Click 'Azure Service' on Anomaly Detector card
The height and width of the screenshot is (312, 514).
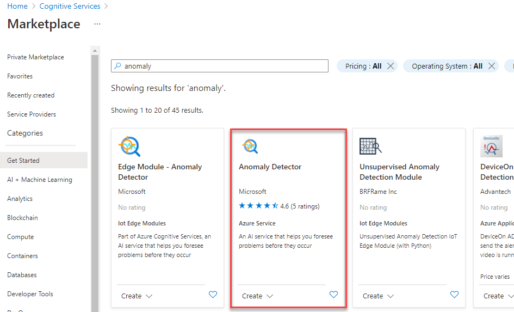click(257, 223)
